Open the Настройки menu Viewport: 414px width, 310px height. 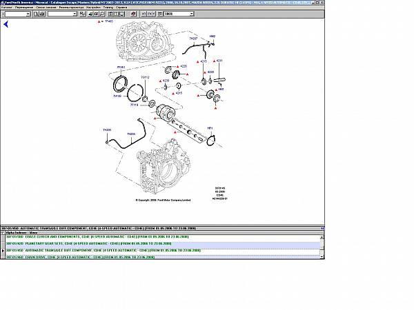93,8
